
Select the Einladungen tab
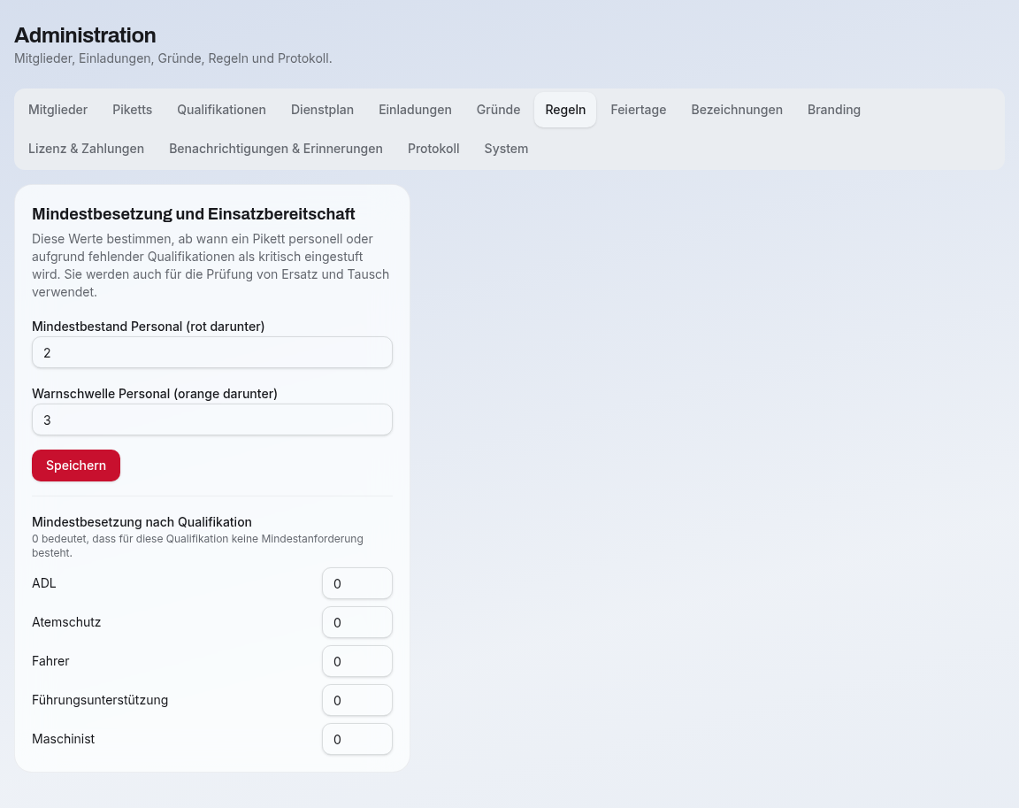pos(415,110)
